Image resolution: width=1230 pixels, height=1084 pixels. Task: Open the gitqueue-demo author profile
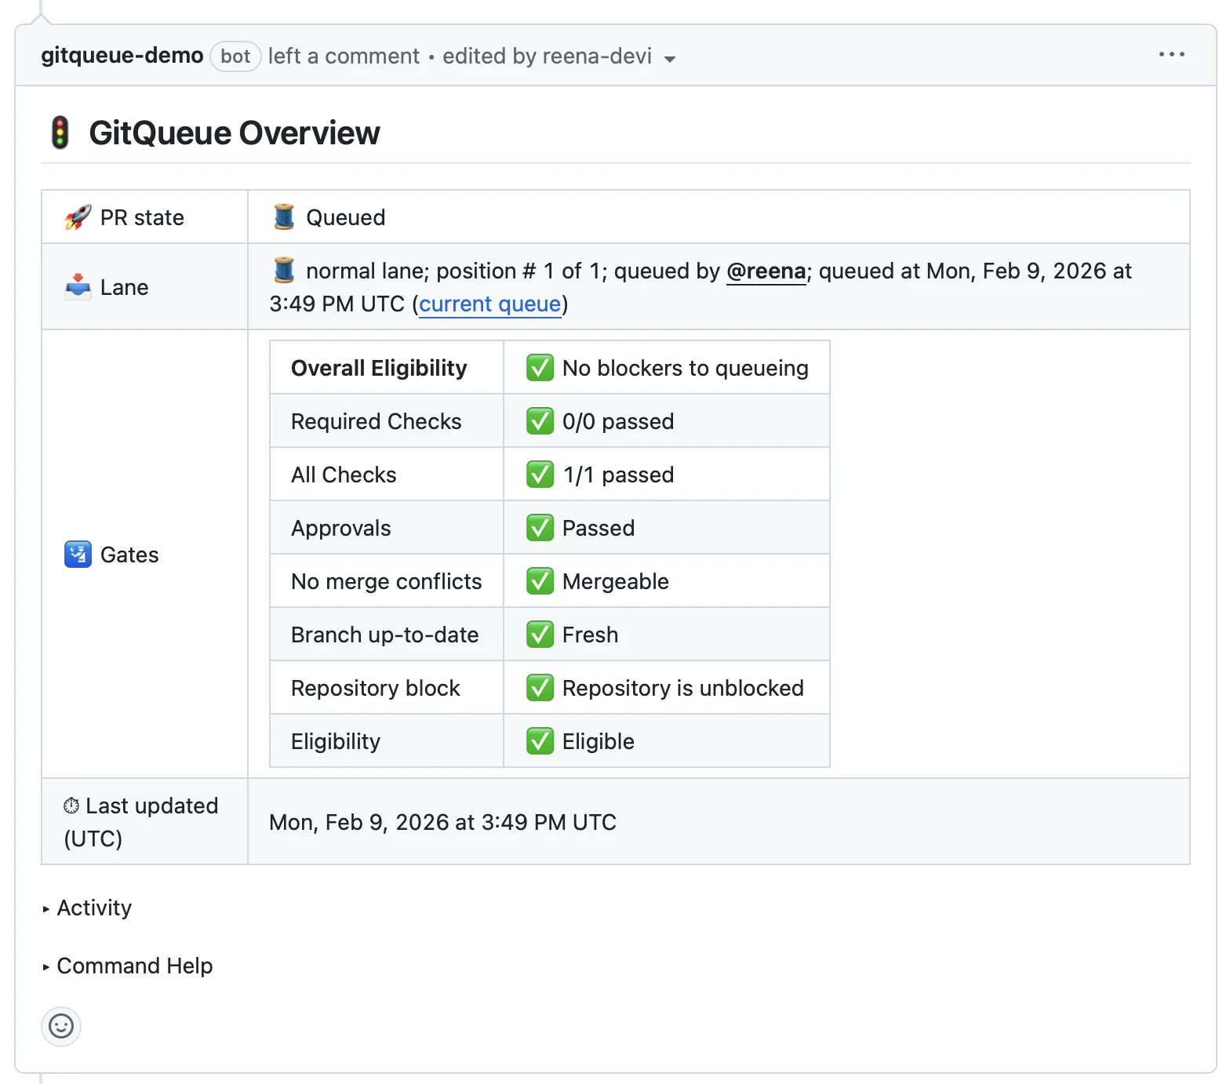coord(122,56)
